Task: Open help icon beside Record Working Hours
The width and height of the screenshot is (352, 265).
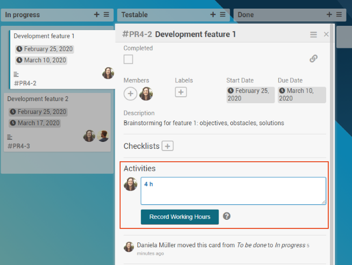Action: tap(227, 216)
